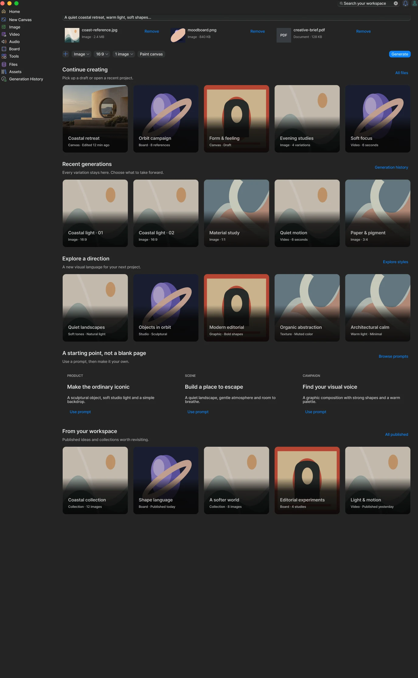Click the Assets library icon

pos(4,72)
